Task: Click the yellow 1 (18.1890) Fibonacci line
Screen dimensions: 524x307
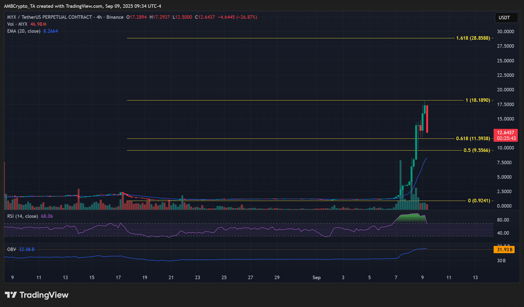Action: 269,100
